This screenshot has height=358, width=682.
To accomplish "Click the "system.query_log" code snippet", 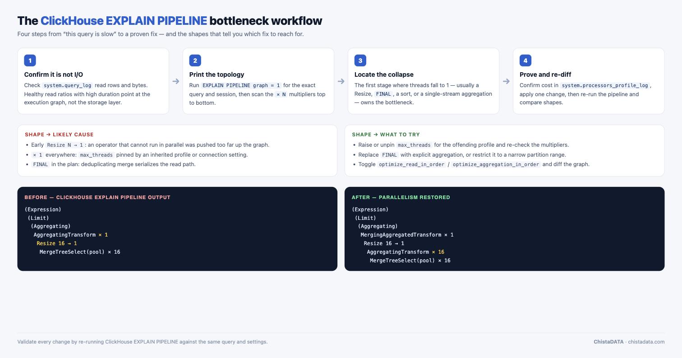I will (68, 85).
